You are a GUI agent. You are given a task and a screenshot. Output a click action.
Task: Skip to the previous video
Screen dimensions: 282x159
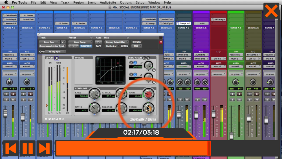point(10,148)
